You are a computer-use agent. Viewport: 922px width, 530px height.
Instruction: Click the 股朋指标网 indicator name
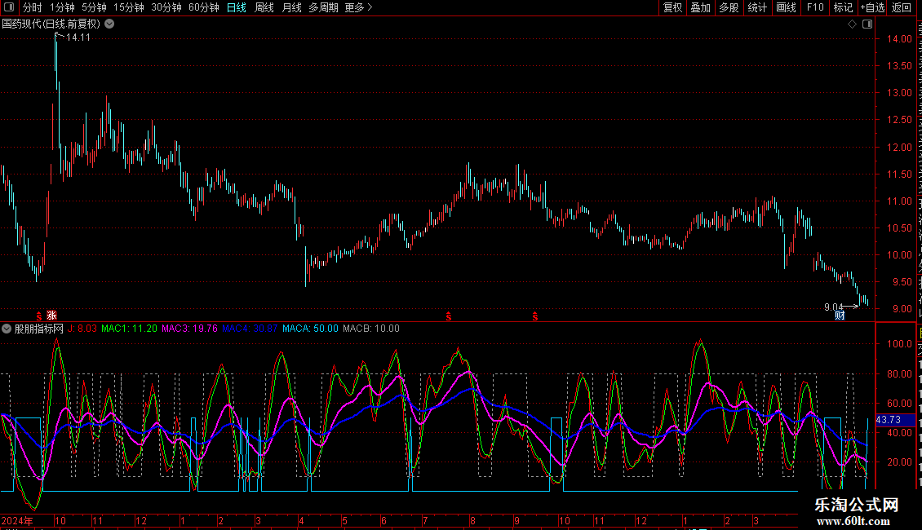39,329
